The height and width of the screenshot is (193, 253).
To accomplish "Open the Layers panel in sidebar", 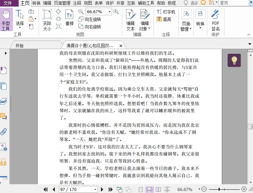I will [3, 101].
